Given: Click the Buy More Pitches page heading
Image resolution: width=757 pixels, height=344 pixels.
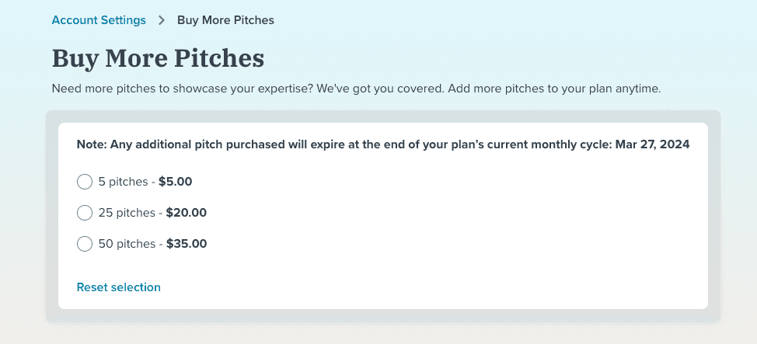Looking at the screenshot, I should tap(158, 58).
